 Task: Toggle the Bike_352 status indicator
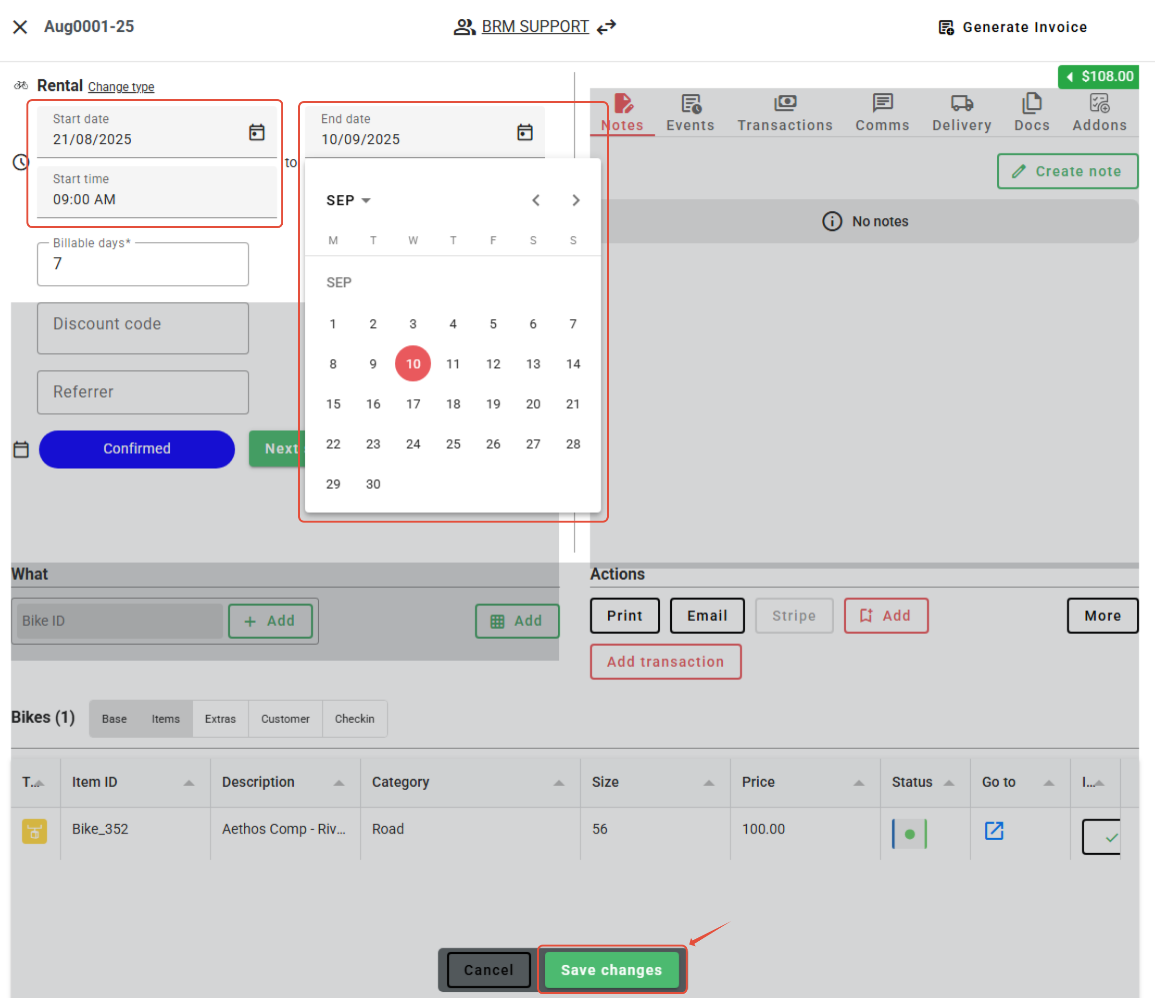click(909, 834)
